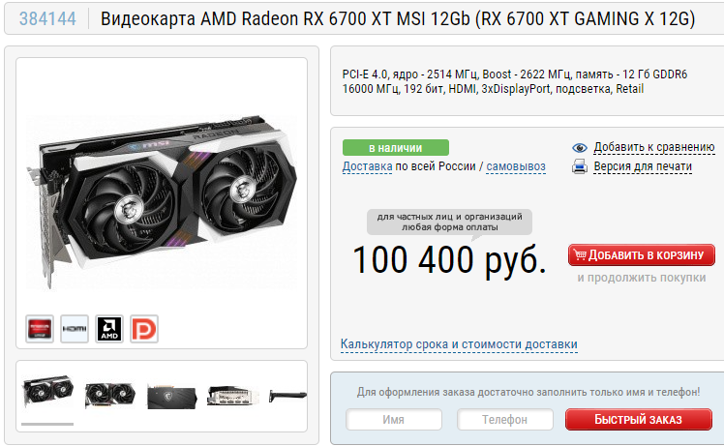Click the AMD Radeon red badge icon

point(40,329)
